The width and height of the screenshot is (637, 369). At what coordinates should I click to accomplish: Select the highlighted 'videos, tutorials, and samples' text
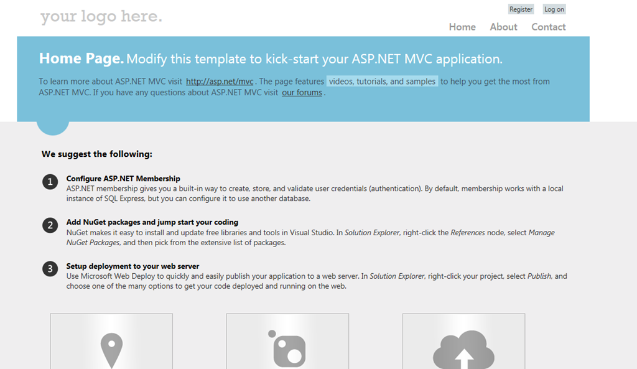pyautogui.click(x=383, y=82)
